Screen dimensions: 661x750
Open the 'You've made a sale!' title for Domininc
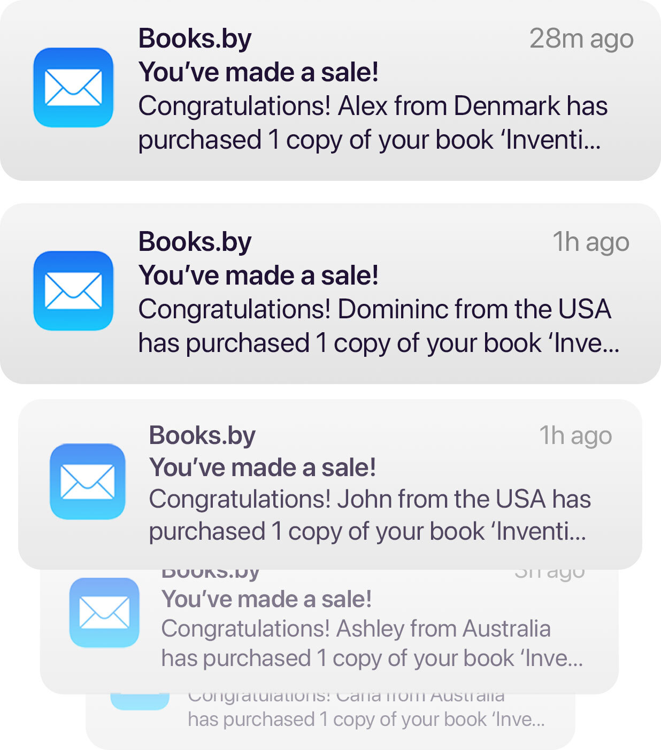[258, 275]
